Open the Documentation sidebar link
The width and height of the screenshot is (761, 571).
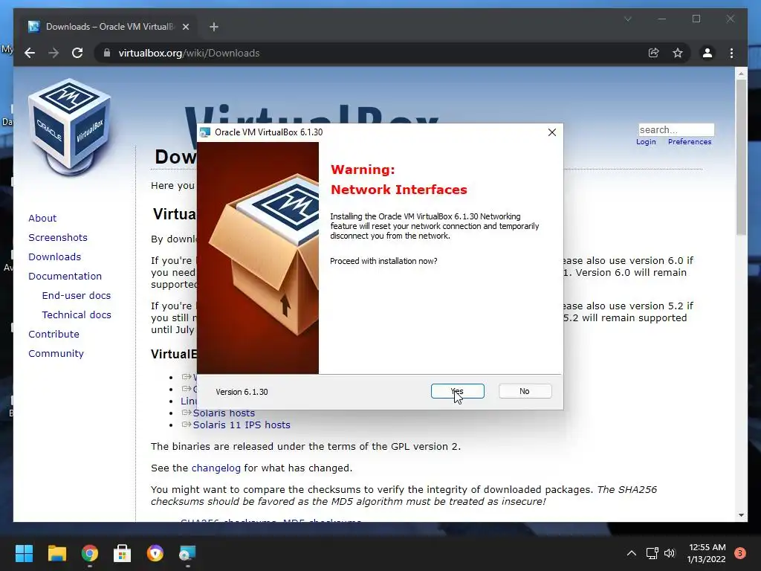click(x=65, y=277)
